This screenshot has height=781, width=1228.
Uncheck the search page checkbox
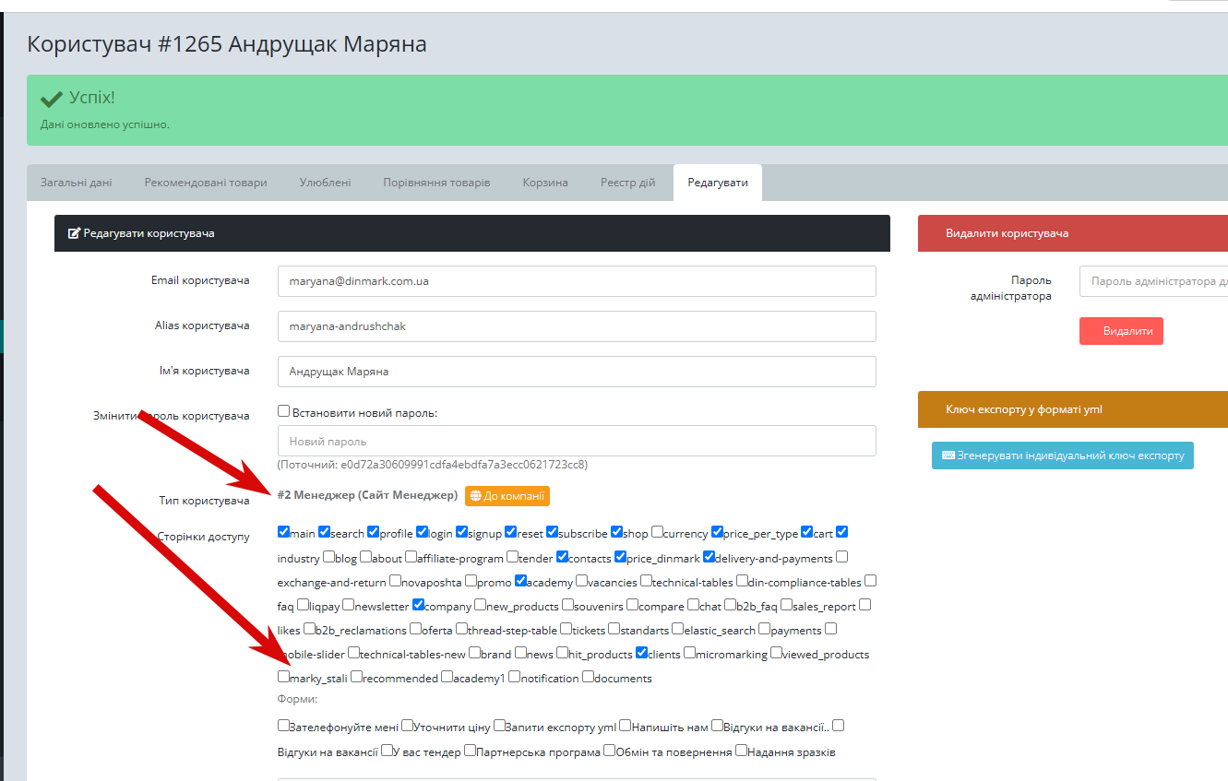[x=325, y=532]
